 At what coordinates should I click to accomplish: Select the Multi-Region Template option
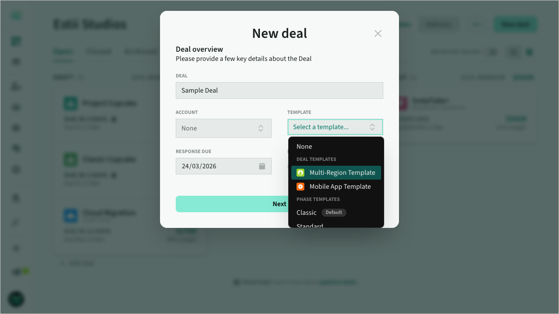[342, 173]
